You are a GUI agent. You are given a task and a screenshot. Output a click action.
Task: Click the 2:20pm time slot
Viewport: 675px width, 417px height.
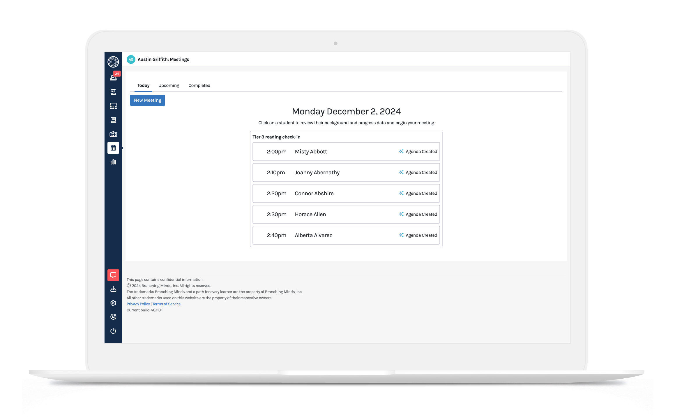click(277, 194)
